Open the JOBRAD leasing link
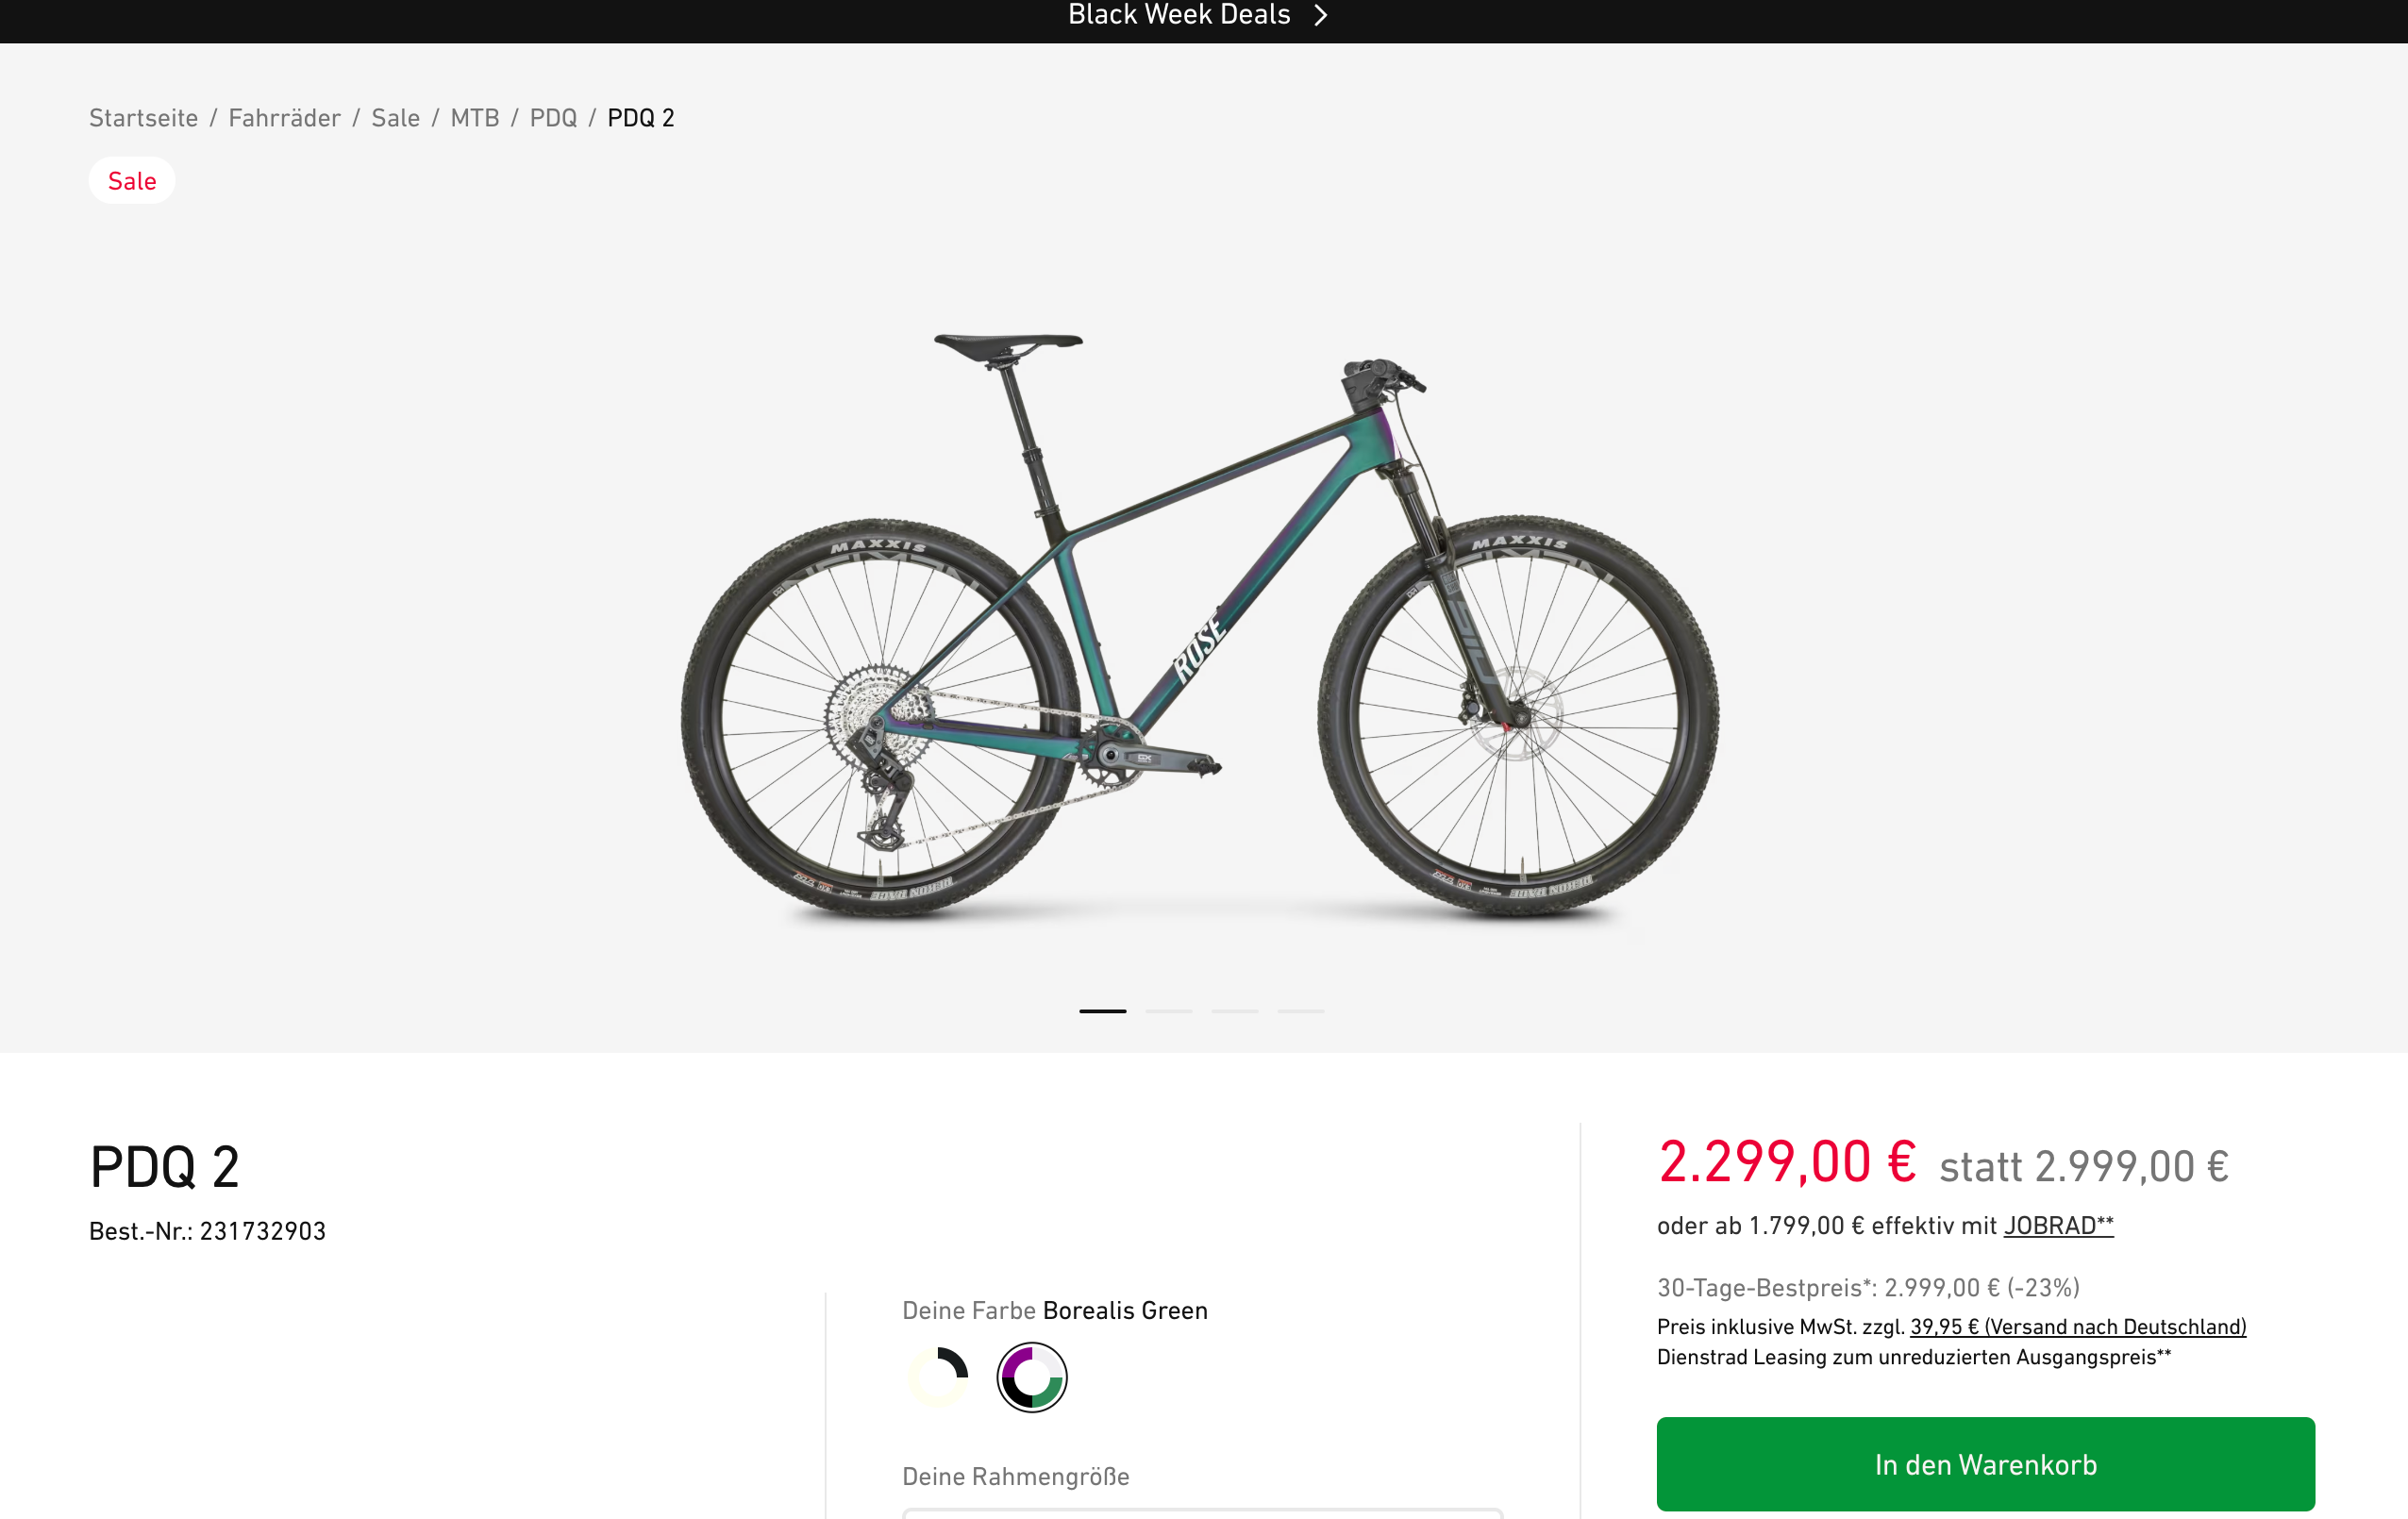The height and width of the screenshot is (1519, 2408). (x=2058, y=1226)
